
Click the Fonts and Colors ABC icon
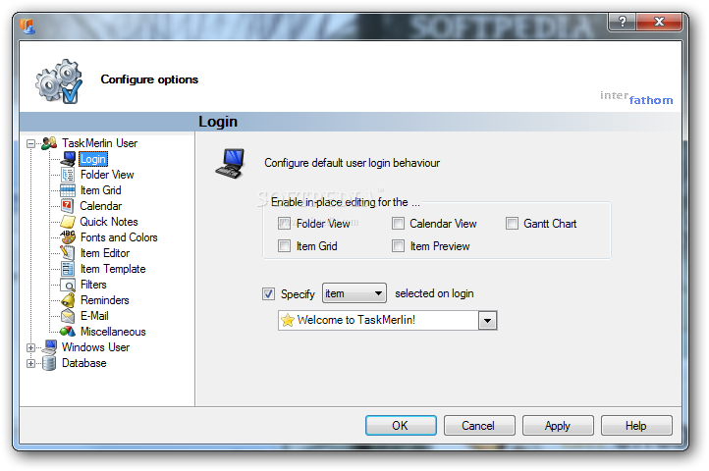click(68, 236)
